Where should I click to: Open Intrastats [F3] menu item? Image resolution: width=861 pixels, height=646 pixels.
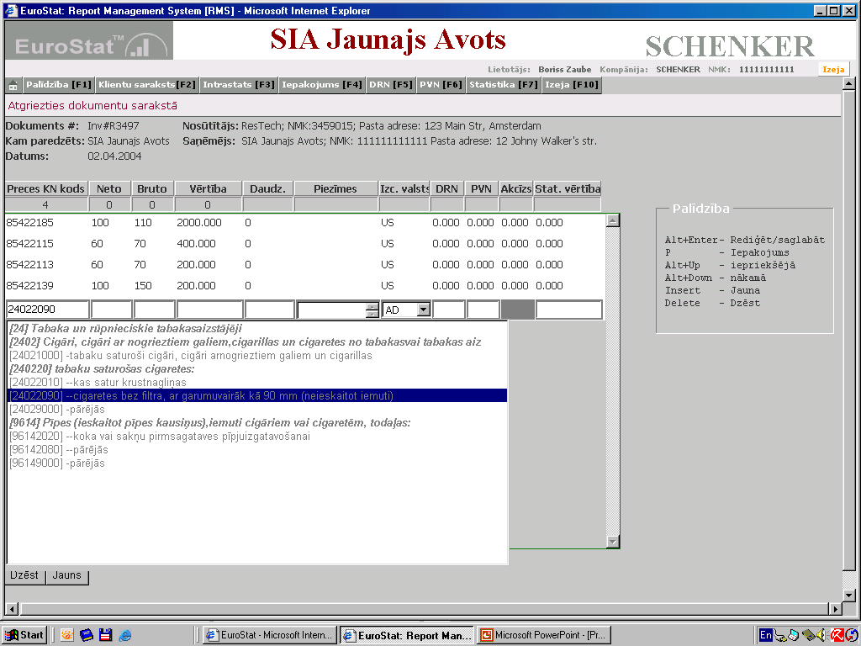[x=238, y=85]
